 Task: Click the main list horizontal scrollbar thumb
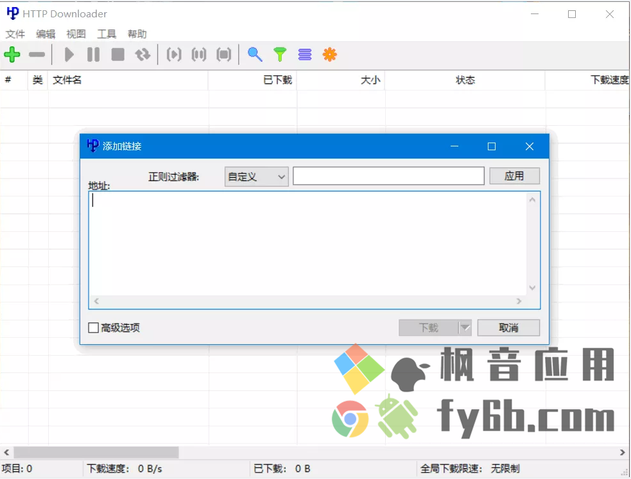(x=96, y=453)
